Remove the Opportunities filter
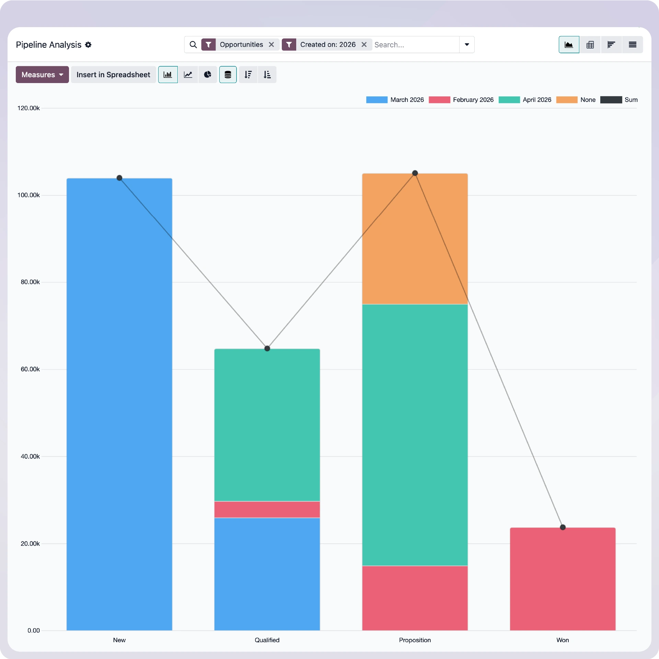The image size is (659, 659). point(271,45)
